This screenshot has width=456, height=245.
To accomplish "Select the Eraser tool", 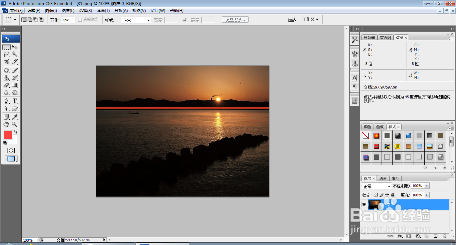I will [x=7, y=85].
